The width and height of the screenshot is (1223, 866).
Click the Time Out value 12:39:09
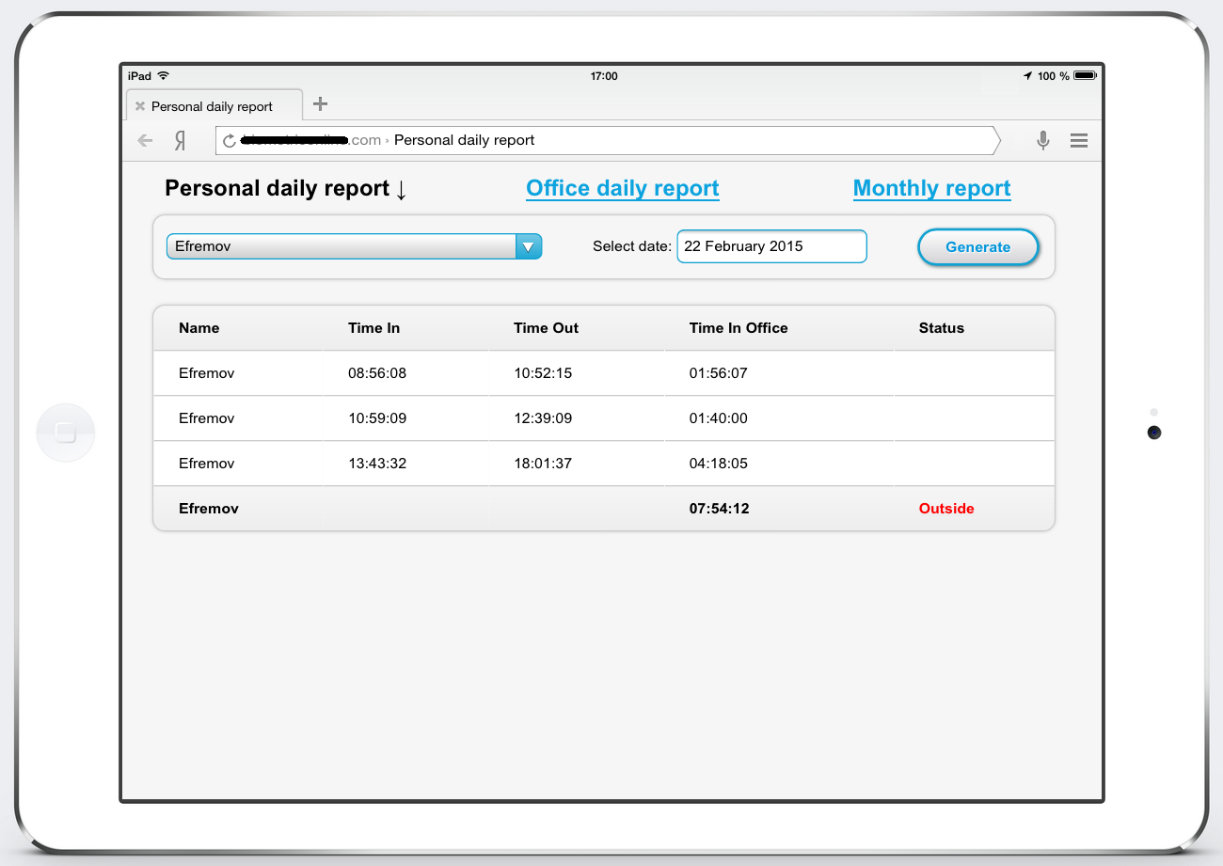click(543, 418)
